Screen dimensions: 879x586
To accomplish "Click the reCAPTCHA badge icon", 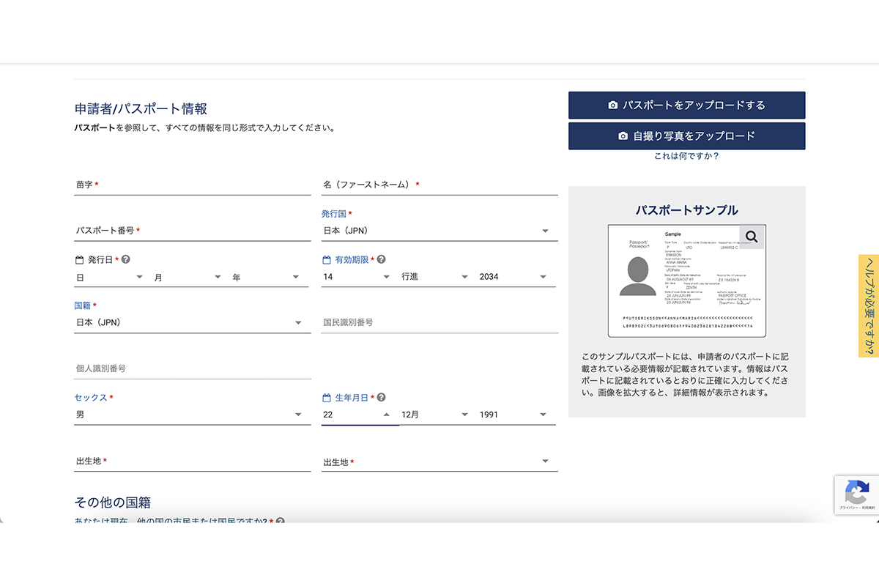I will pos(856,492).
